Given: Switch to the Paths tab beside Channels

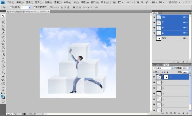Looking at the screenshot, I should pos(160,13).
